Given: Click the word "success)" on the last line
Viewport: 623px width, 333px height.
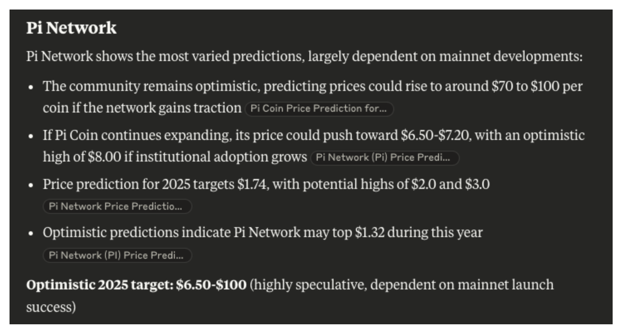Looking at the screenshot, I should 51,307.
